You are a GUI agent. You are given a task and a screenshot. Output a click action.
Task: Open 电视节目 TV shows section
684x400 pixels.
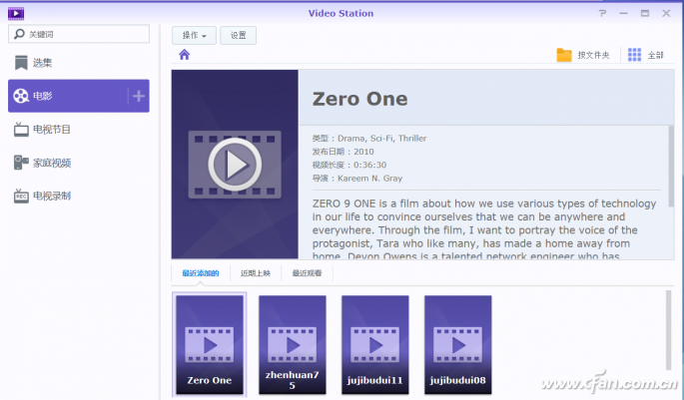(52, 129)
